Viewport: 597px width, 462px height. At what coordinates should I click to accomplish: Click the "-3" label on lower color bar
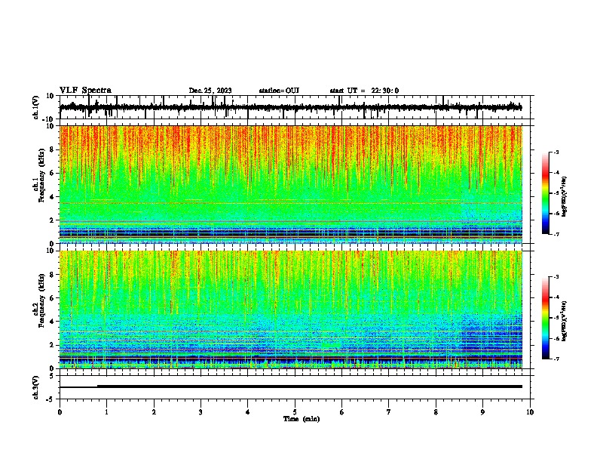[x=556, y=277]
